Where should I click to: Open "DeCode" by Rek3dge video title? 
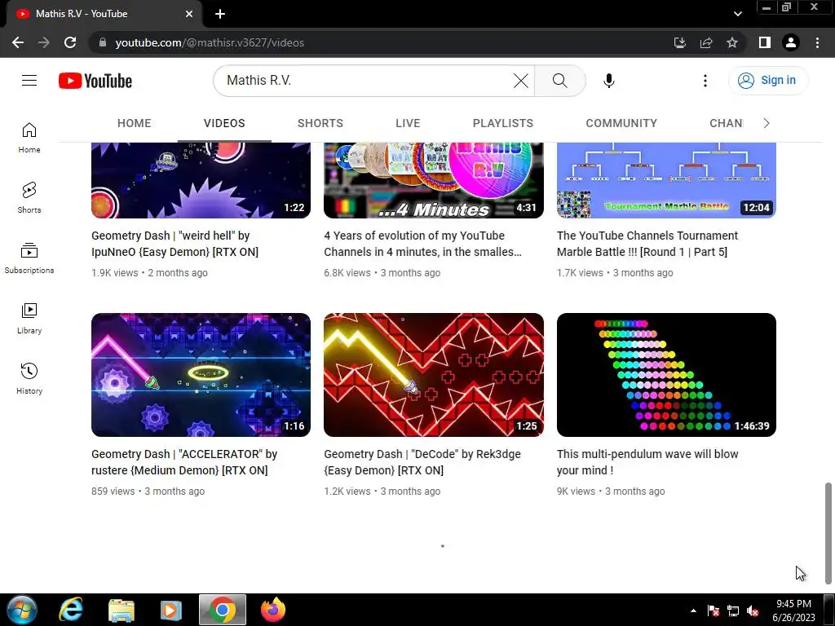point(422,462)
